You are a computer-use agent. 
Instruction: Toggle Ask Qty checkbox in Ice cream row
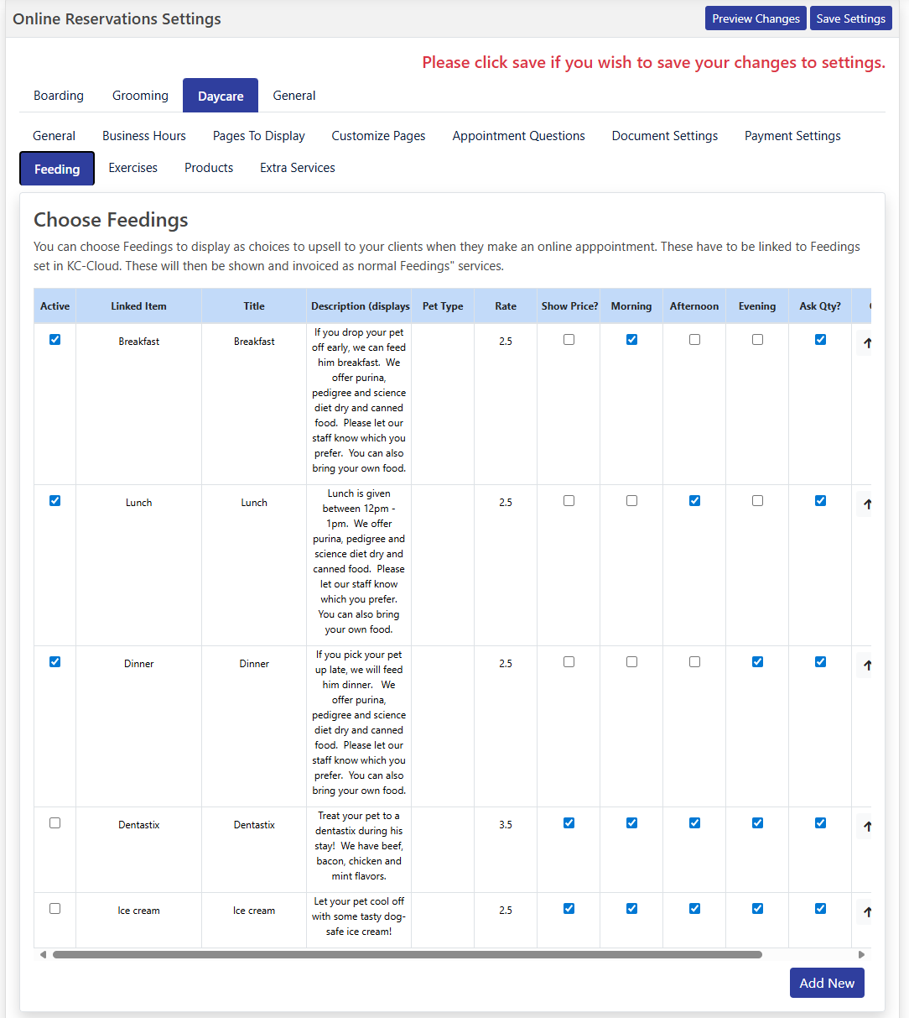pos(820,909)
